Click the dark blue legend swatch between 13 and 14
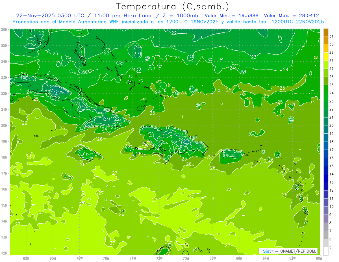The height and width of the screenshot is (262, 339). pos(326,178)
